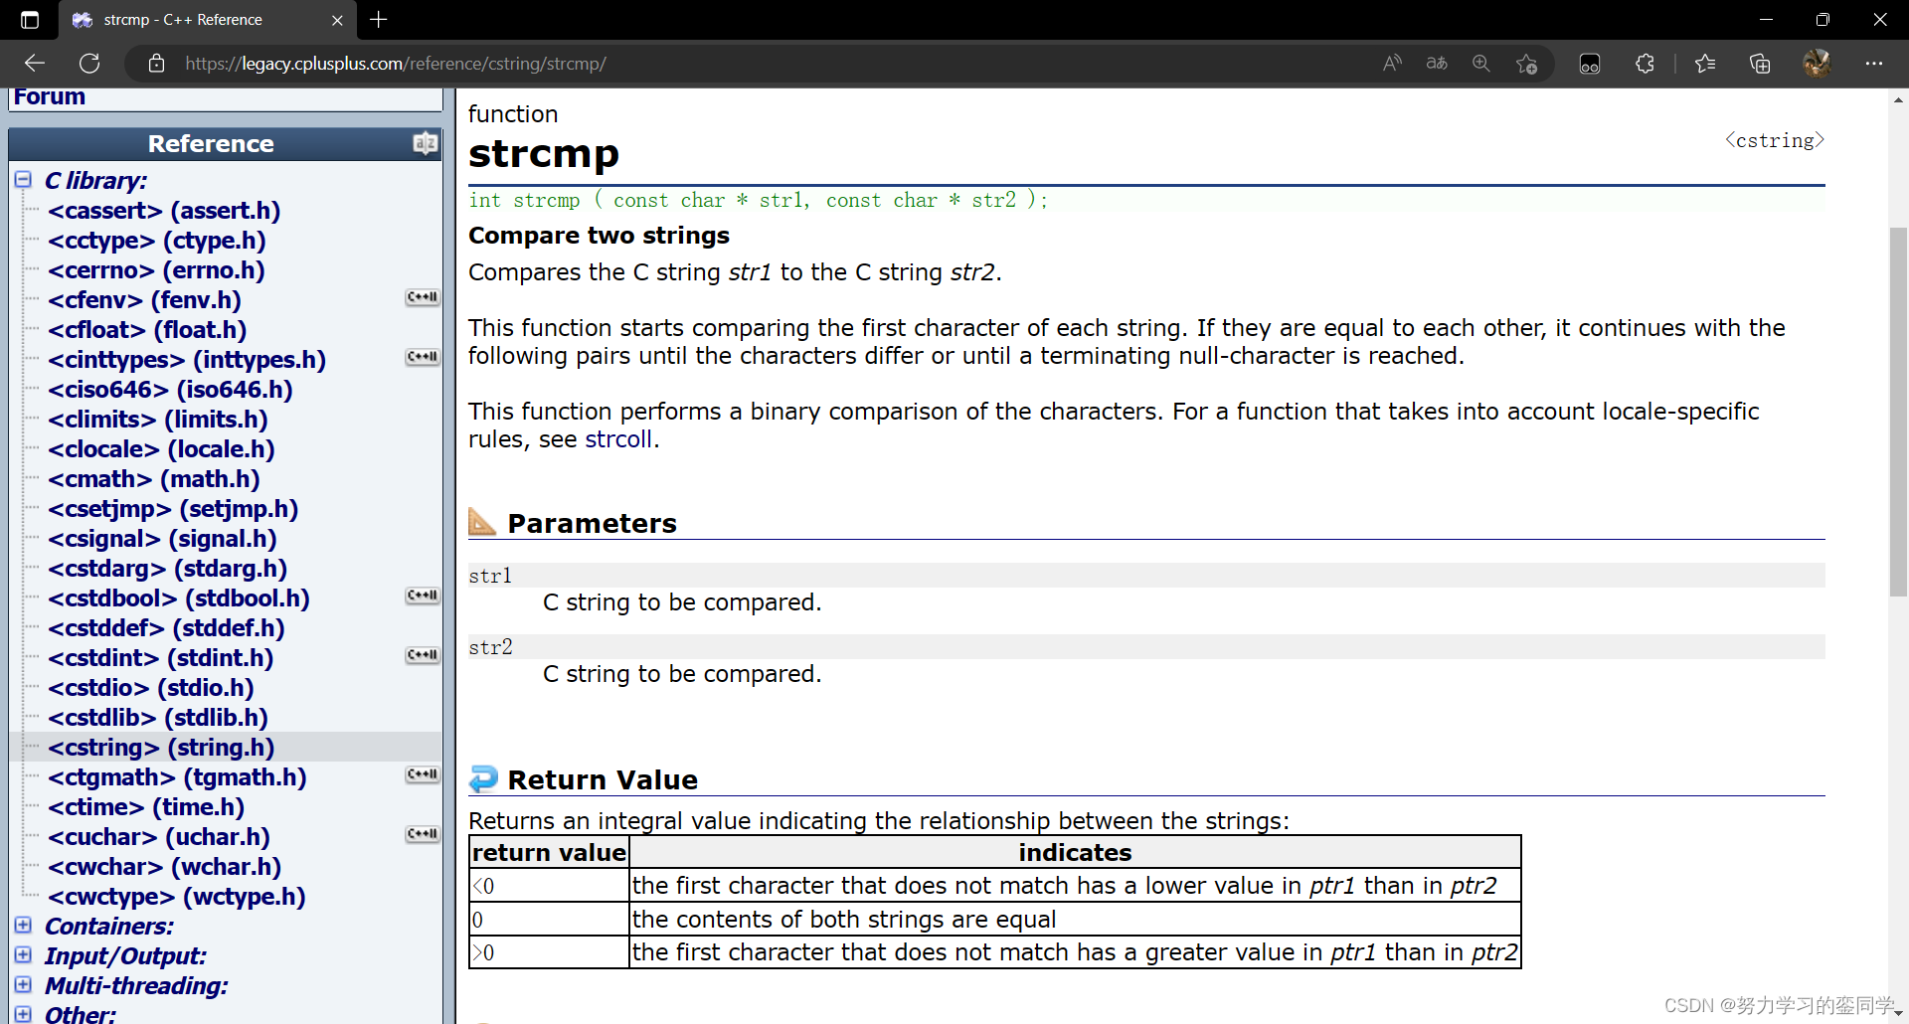Click the page vertical scrollbar thumb
Viewport: 1909px width, 1024px height.
click(1898, 412)
